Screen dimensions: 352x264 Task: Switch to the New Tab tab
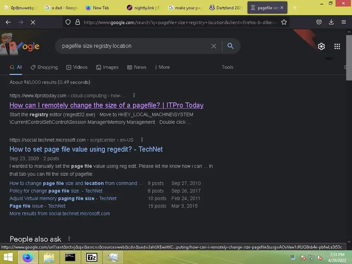pos(101,8)
